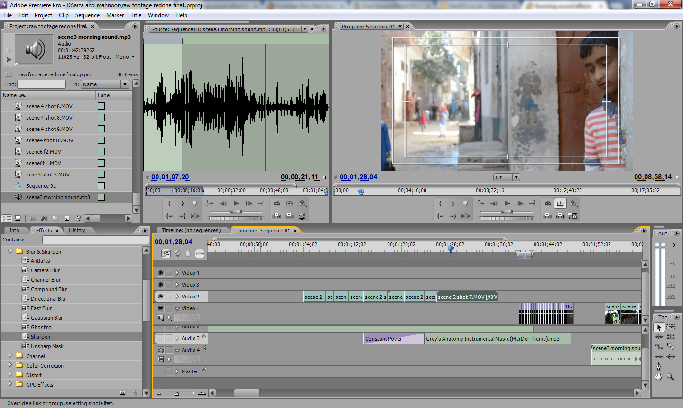Set unnumbered marker in Source monitor
Viewport: 683px width, 408px height.
(x=194, y=204)
